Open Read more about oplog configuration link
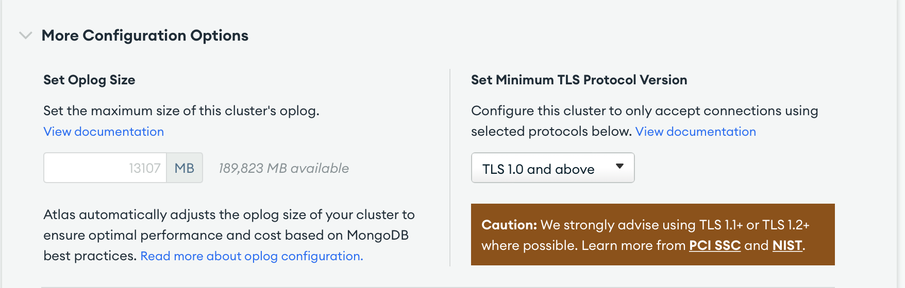The width and height of the screenshot is (905, 288). coord(252,256)
